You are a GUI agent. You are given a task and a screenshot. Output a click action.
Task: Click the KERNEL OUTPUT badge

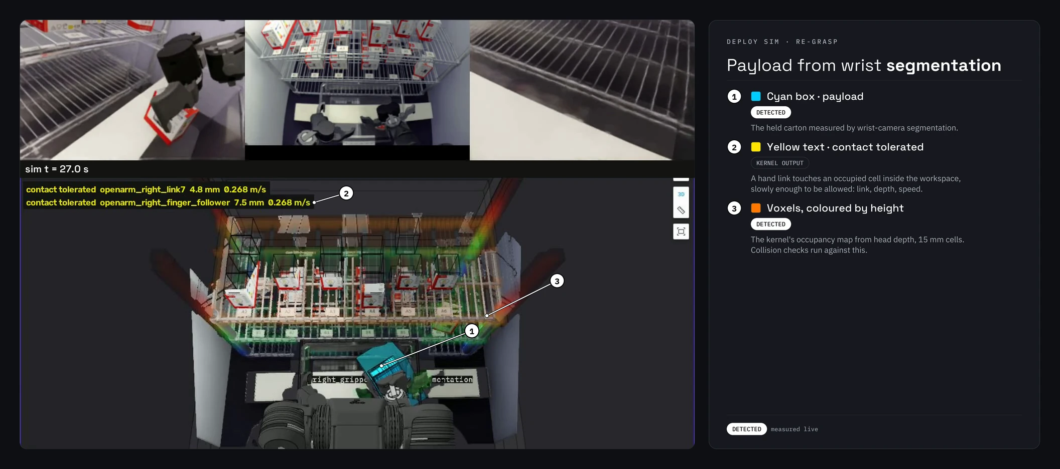[780, 163]
